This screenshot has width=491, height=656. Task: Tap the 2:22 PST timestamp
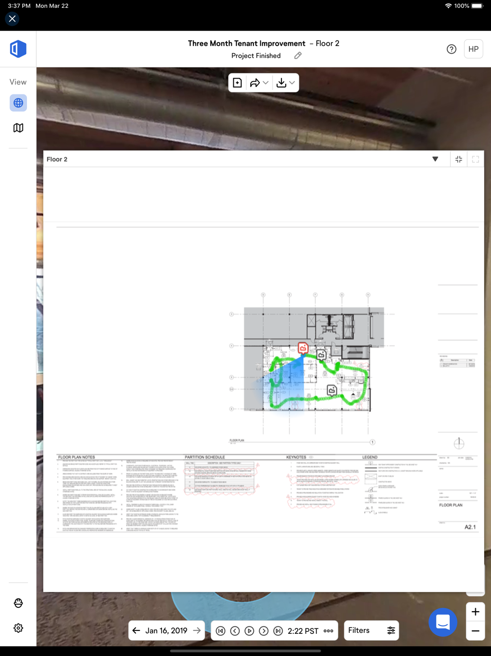(x=303, y=630)
